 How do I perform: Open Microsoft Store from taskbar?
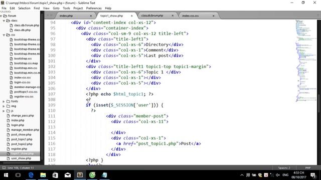55,175
